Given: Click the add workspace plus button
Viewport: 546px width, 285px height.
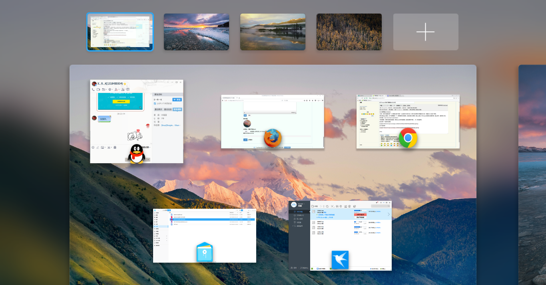Looking at the screenshot, I should pyautogui.click(x=426, y=32).
